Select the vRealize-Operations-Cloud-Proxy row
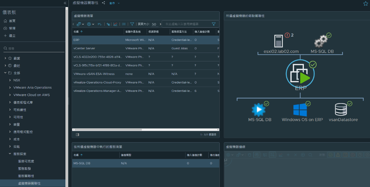The height and width of the screenshot is (187, 370). coord(146,82)
